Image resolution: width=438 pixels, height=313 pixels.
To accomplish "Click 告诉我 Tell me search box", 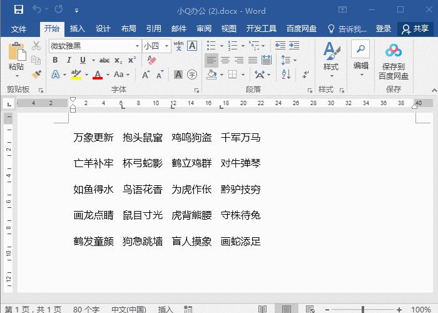I will tap(347, 29).
